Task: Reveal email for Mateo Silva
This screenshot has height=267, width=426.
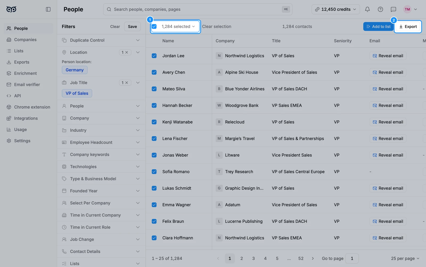Action: [388, 89]
